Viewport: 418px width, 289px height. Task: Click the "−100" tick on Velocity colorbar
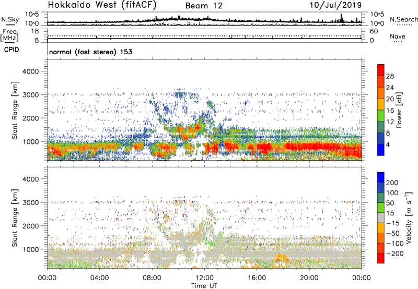(395, 244)
